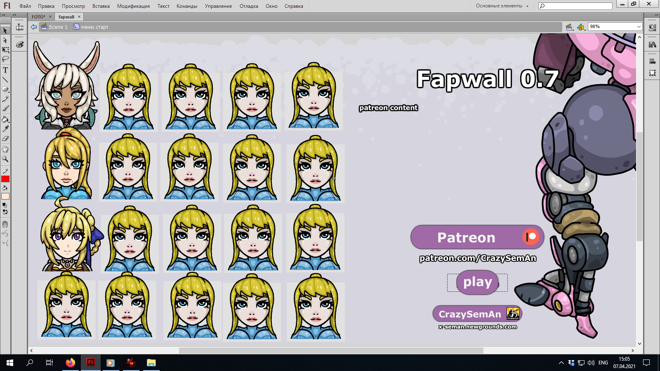Open the Properties panel icon
660x371 pixels.
[653, 28]
